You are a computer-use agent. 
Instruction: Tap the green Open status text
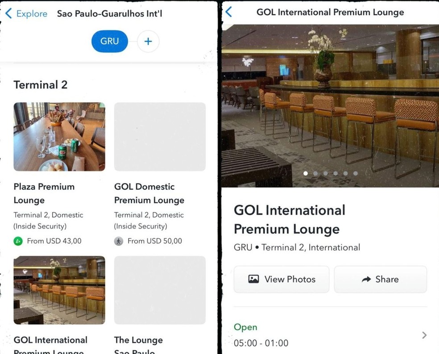tap(245, 327)
